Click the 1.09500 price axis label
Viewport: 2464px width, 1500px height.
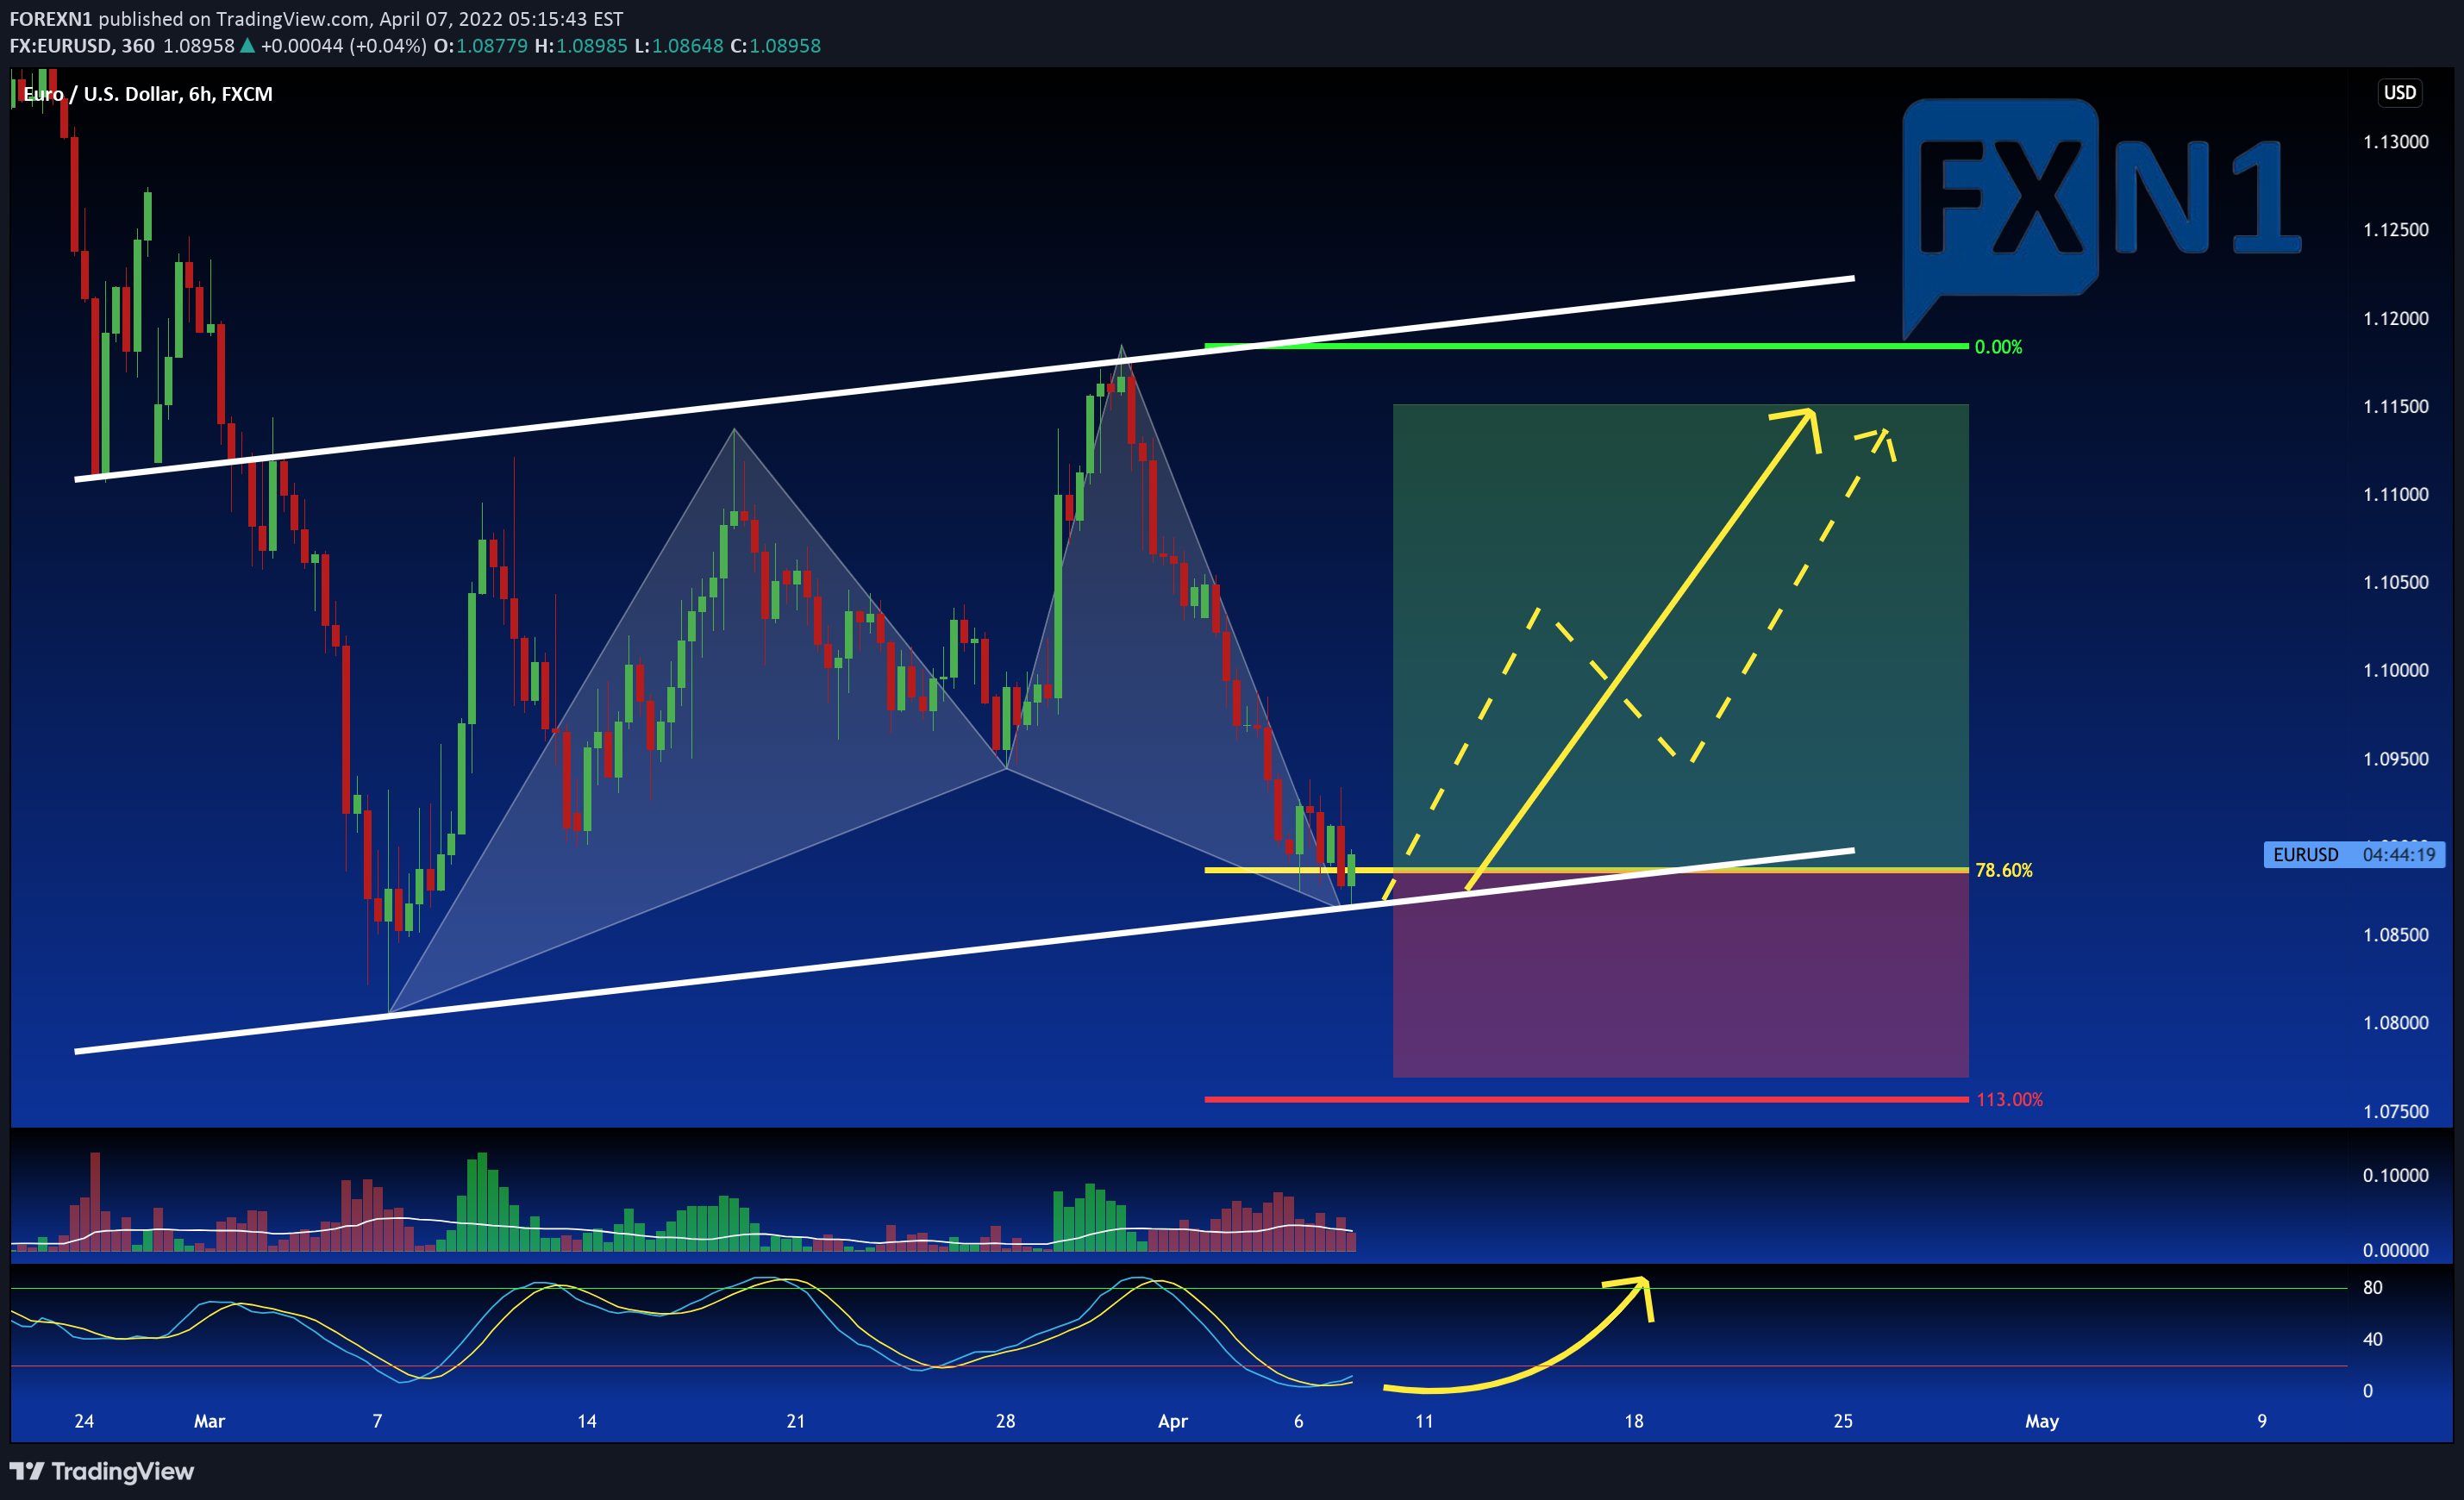point(2395,759)
